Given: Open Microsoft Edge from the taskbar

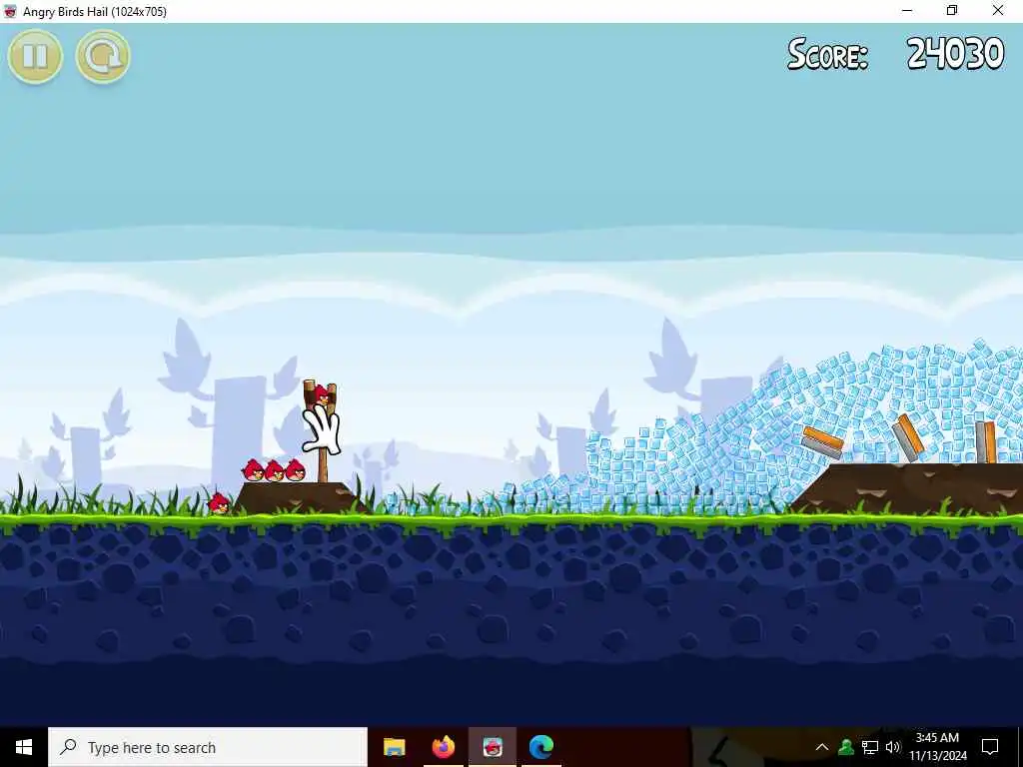Looking at the screenshot, I should 541,747.
